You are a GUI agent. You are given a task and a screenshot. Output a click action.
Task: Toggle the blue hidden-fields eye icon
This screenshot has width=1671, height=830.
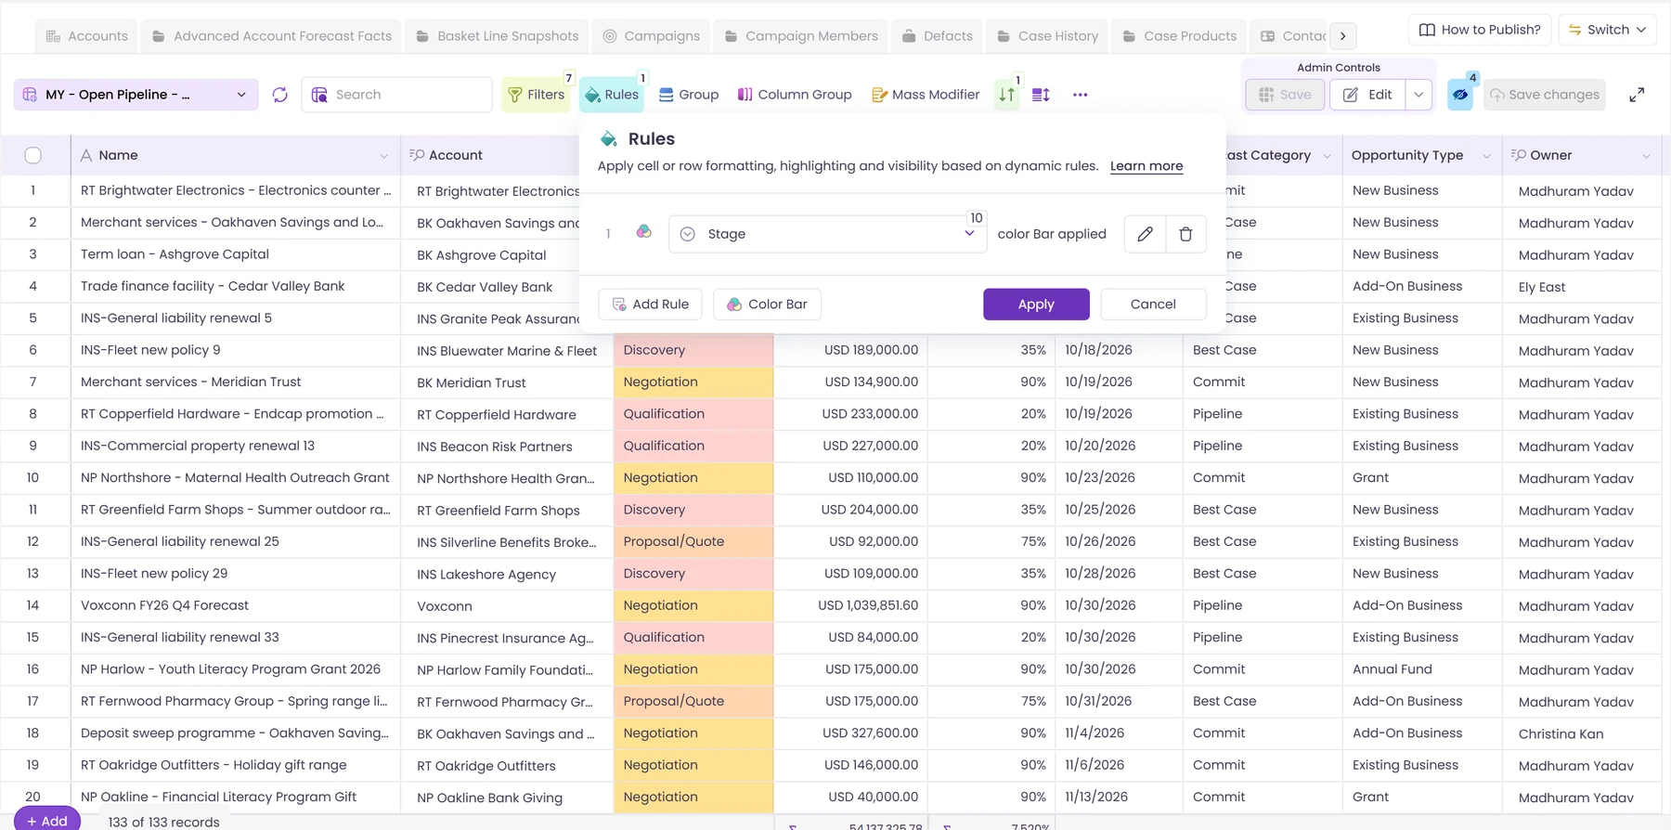pyautogui.click(x=1460, y=95)
